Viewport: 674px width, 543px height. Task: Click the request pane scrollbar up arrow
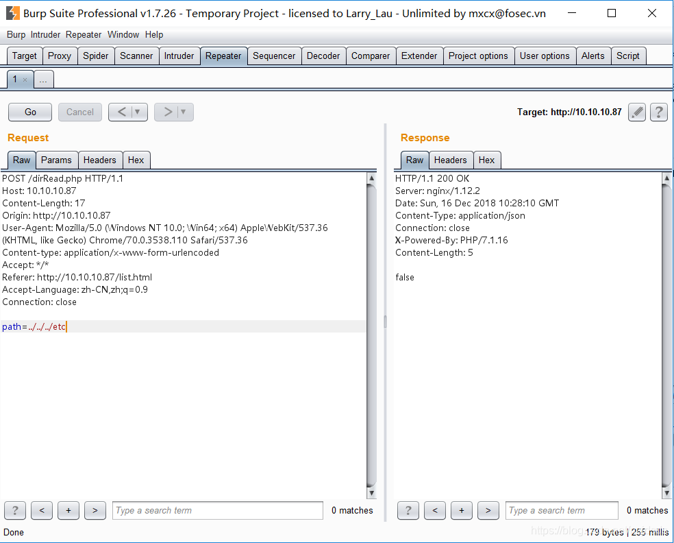click(x=371, y=178)
